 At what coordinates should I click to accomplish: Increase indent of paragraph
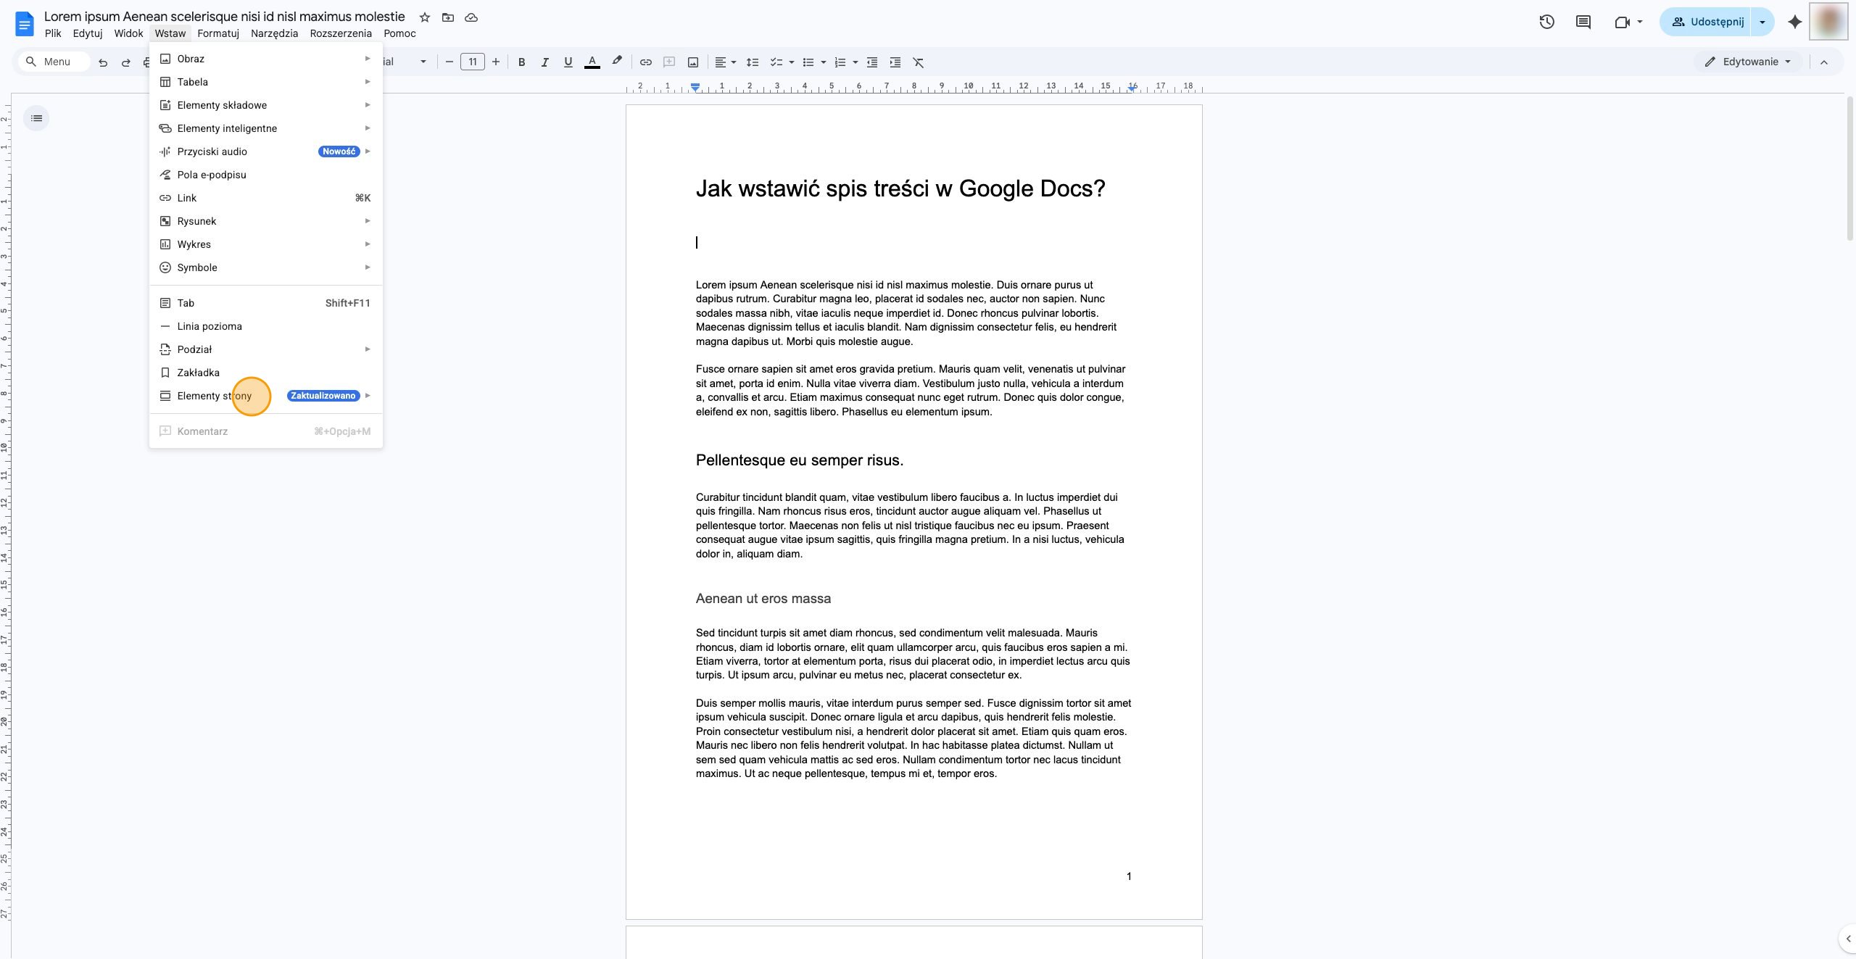tap(895, 62)
